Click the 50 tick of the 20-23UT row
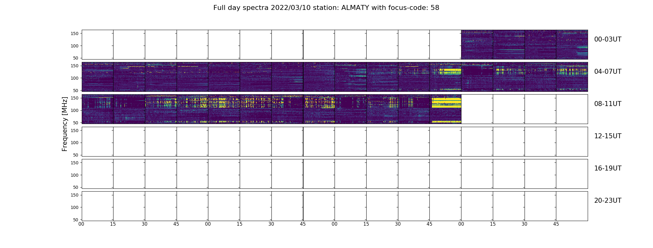Image resolution: width=653 pixels, height=248 pixels. (76, 219)
